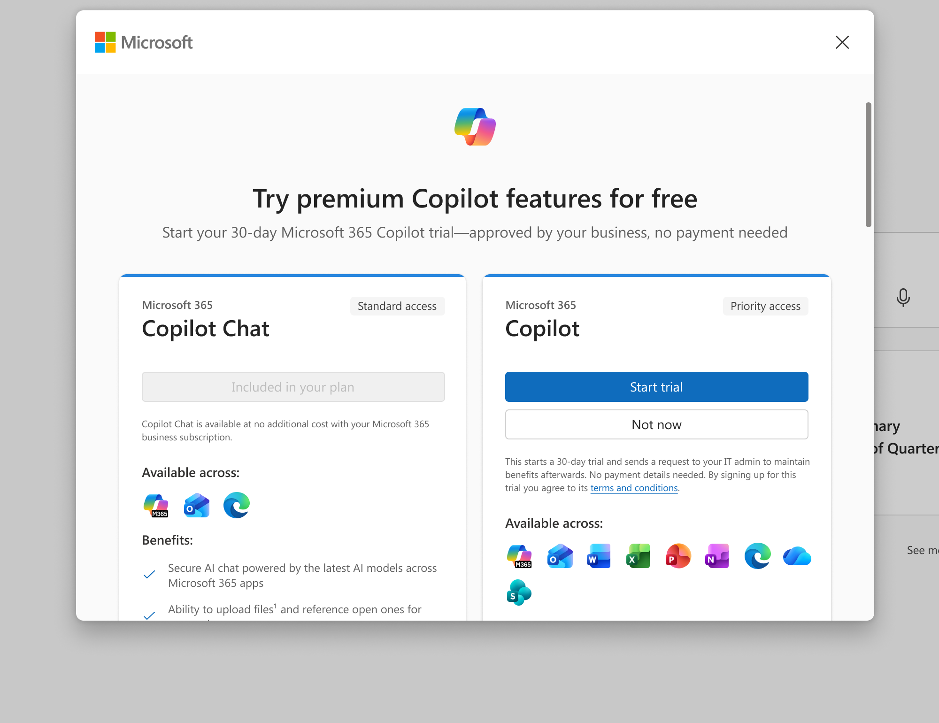Click the PowerPoint icon

[678, 556]
